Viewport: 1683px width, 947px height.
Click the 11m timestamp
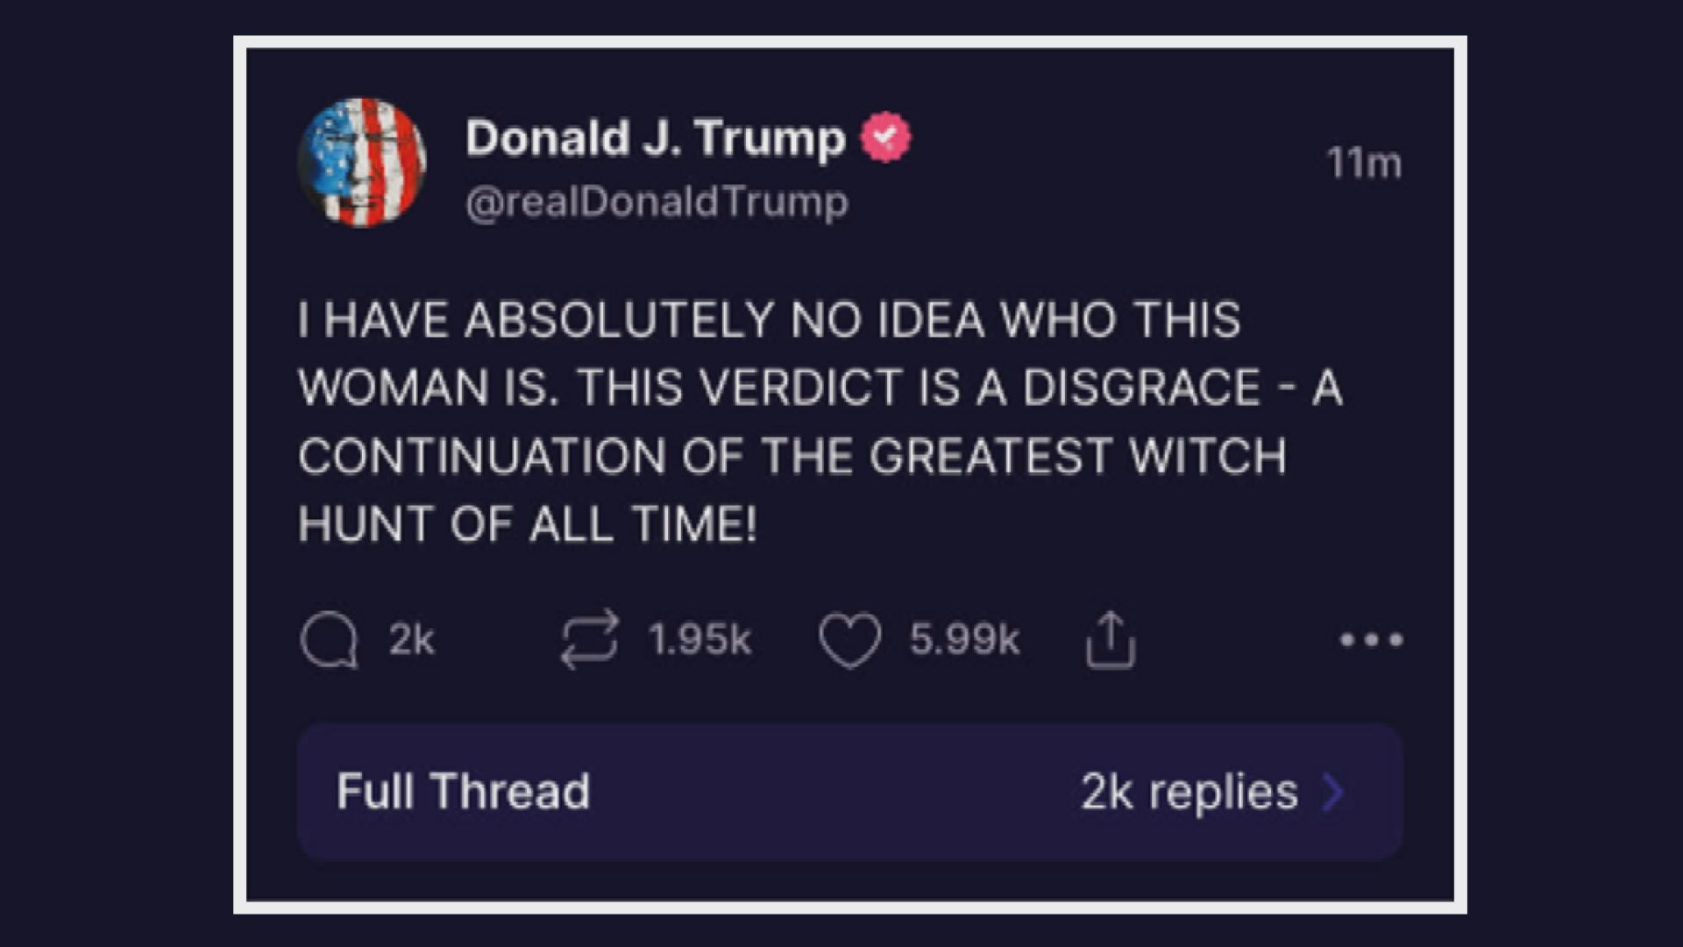[x=1364, y=163]
